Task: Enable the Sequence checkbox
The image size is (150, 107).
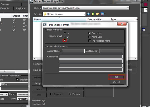Action: point(52,94)
